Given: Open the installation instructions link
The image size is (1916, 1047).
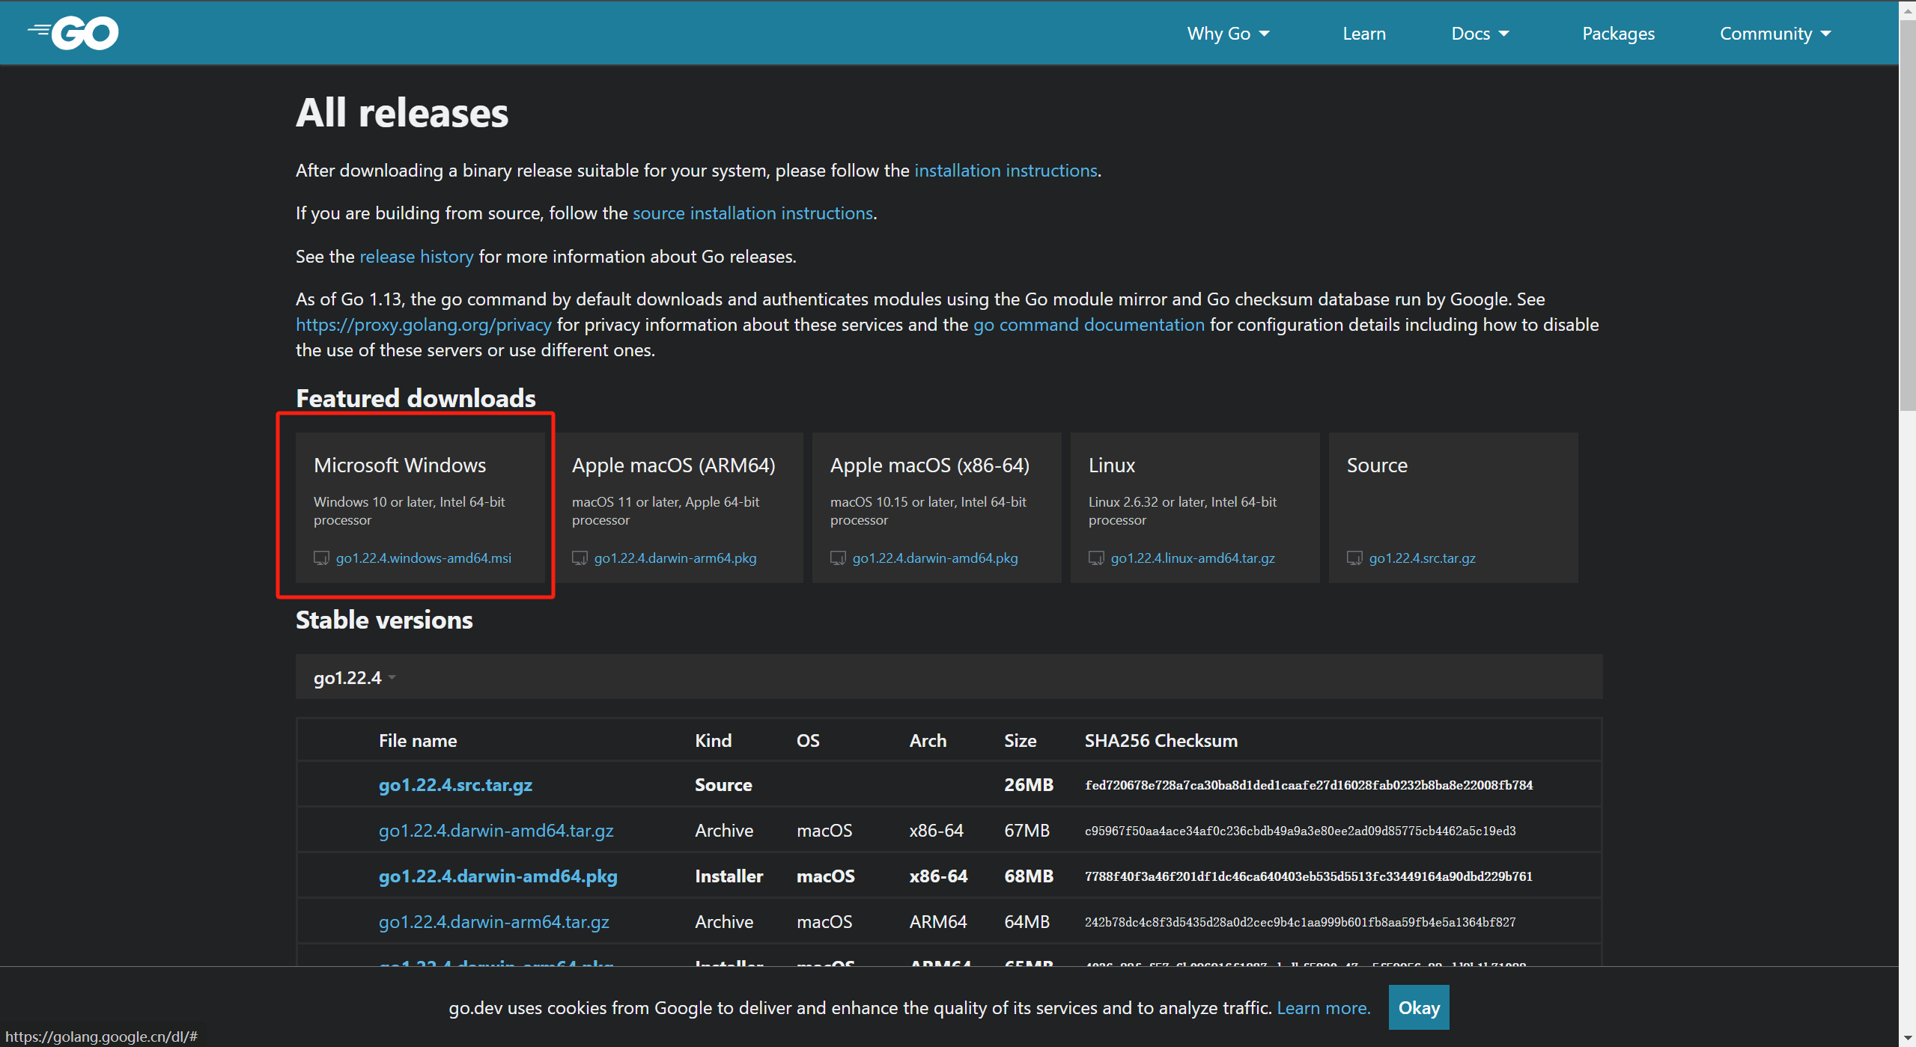Looking at the screenshot, I should coord(1006,171).
